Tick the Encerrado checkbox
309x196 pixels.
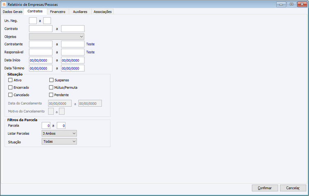click(x=10, y=87)
